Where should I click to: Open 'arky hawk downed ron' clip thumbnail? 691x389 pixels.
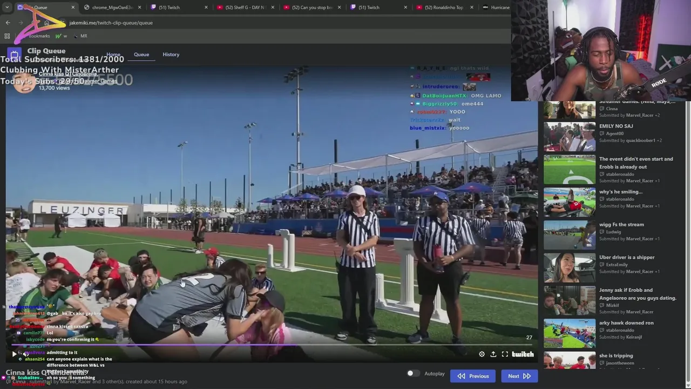570,333
